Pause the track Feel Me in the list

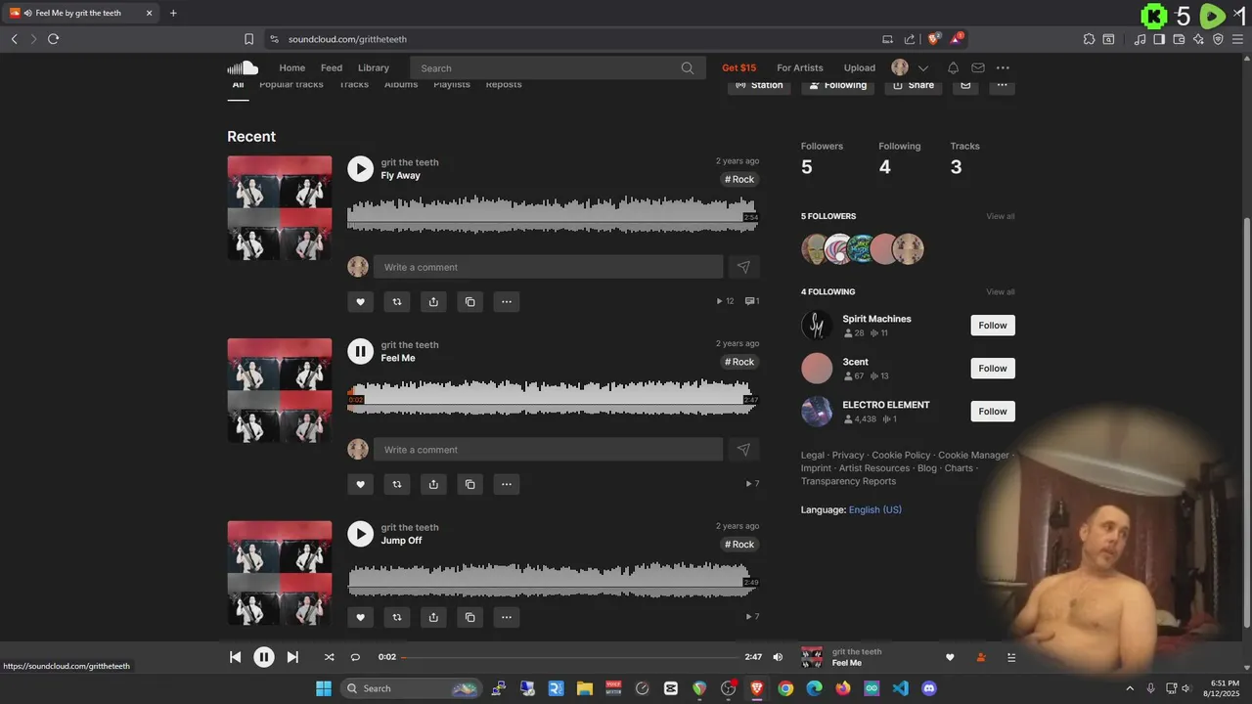pyautogui.click(x=360, y=351)
